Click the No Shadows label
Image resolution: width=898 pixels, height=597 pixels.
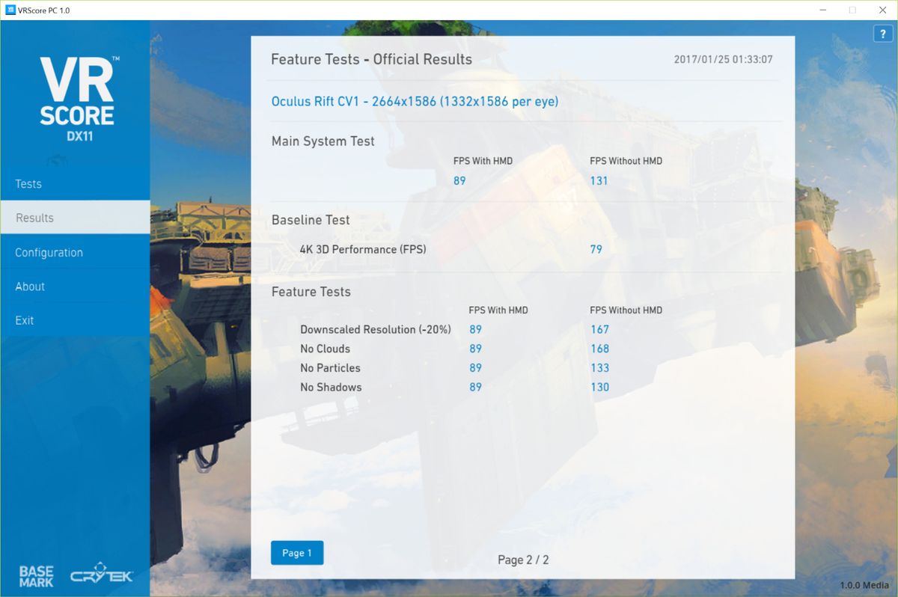click(331, 388)
